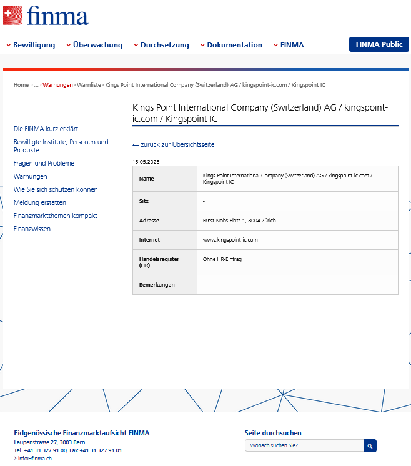Expand the Überwachung menu
411x466 pixels.
(x=94, y=45)
